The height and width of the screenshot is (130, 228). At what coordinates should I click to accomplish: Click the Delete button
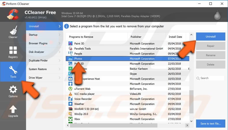click(211, 65)
